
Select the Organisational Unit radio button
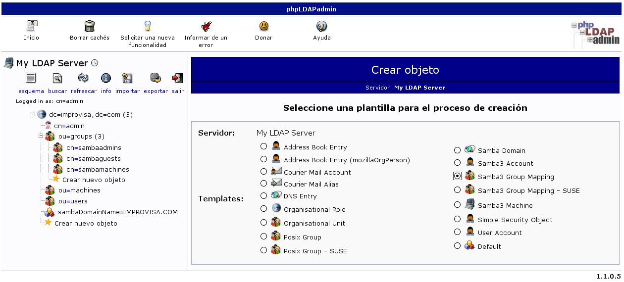263,223
